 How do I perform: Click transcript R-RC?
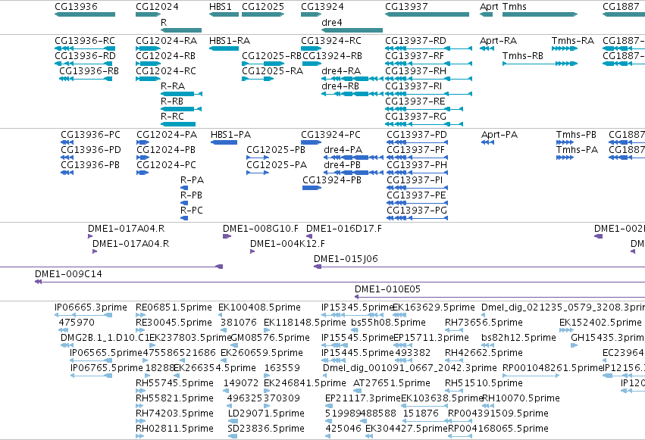click(x=178, y=124)
